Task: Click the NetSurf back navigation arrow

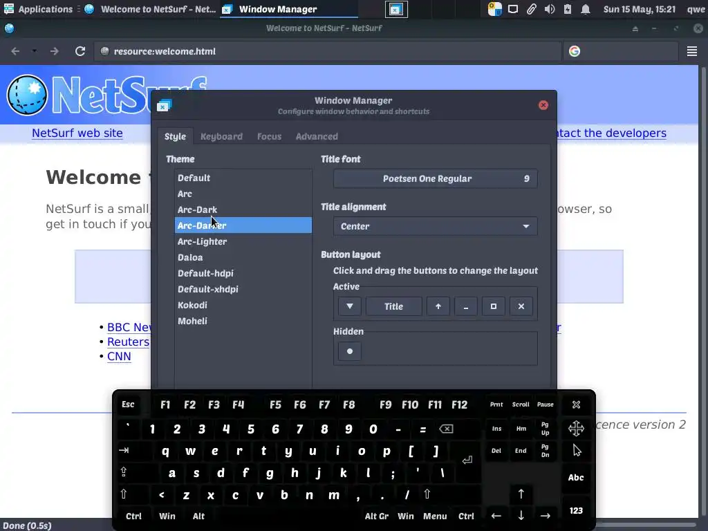Action: (15, 51)
